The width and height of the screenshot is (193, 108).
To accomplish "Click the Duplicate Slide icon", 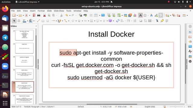I will tap(174, 15).
